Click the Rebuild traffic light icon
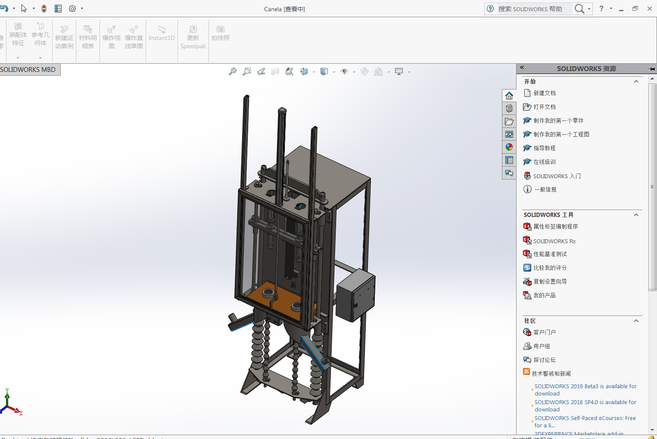Screen dimensions: 657x439 [44, 9]
